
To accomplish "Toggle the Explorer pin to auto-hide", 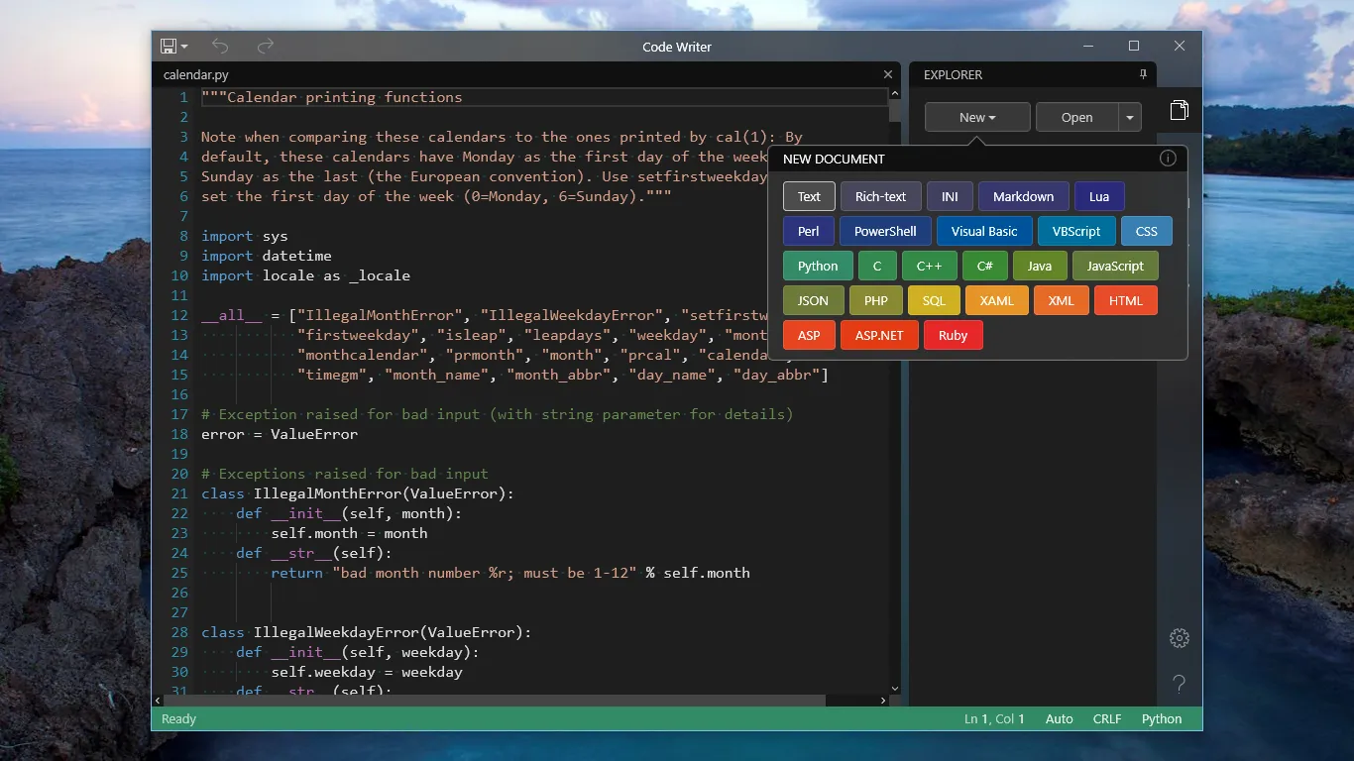I will (x=1143, y=74).
